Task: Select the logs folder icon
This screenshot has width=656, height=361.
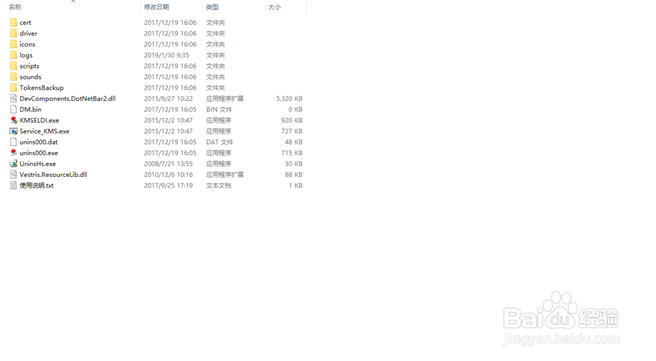Action: [x=13, y=55]
